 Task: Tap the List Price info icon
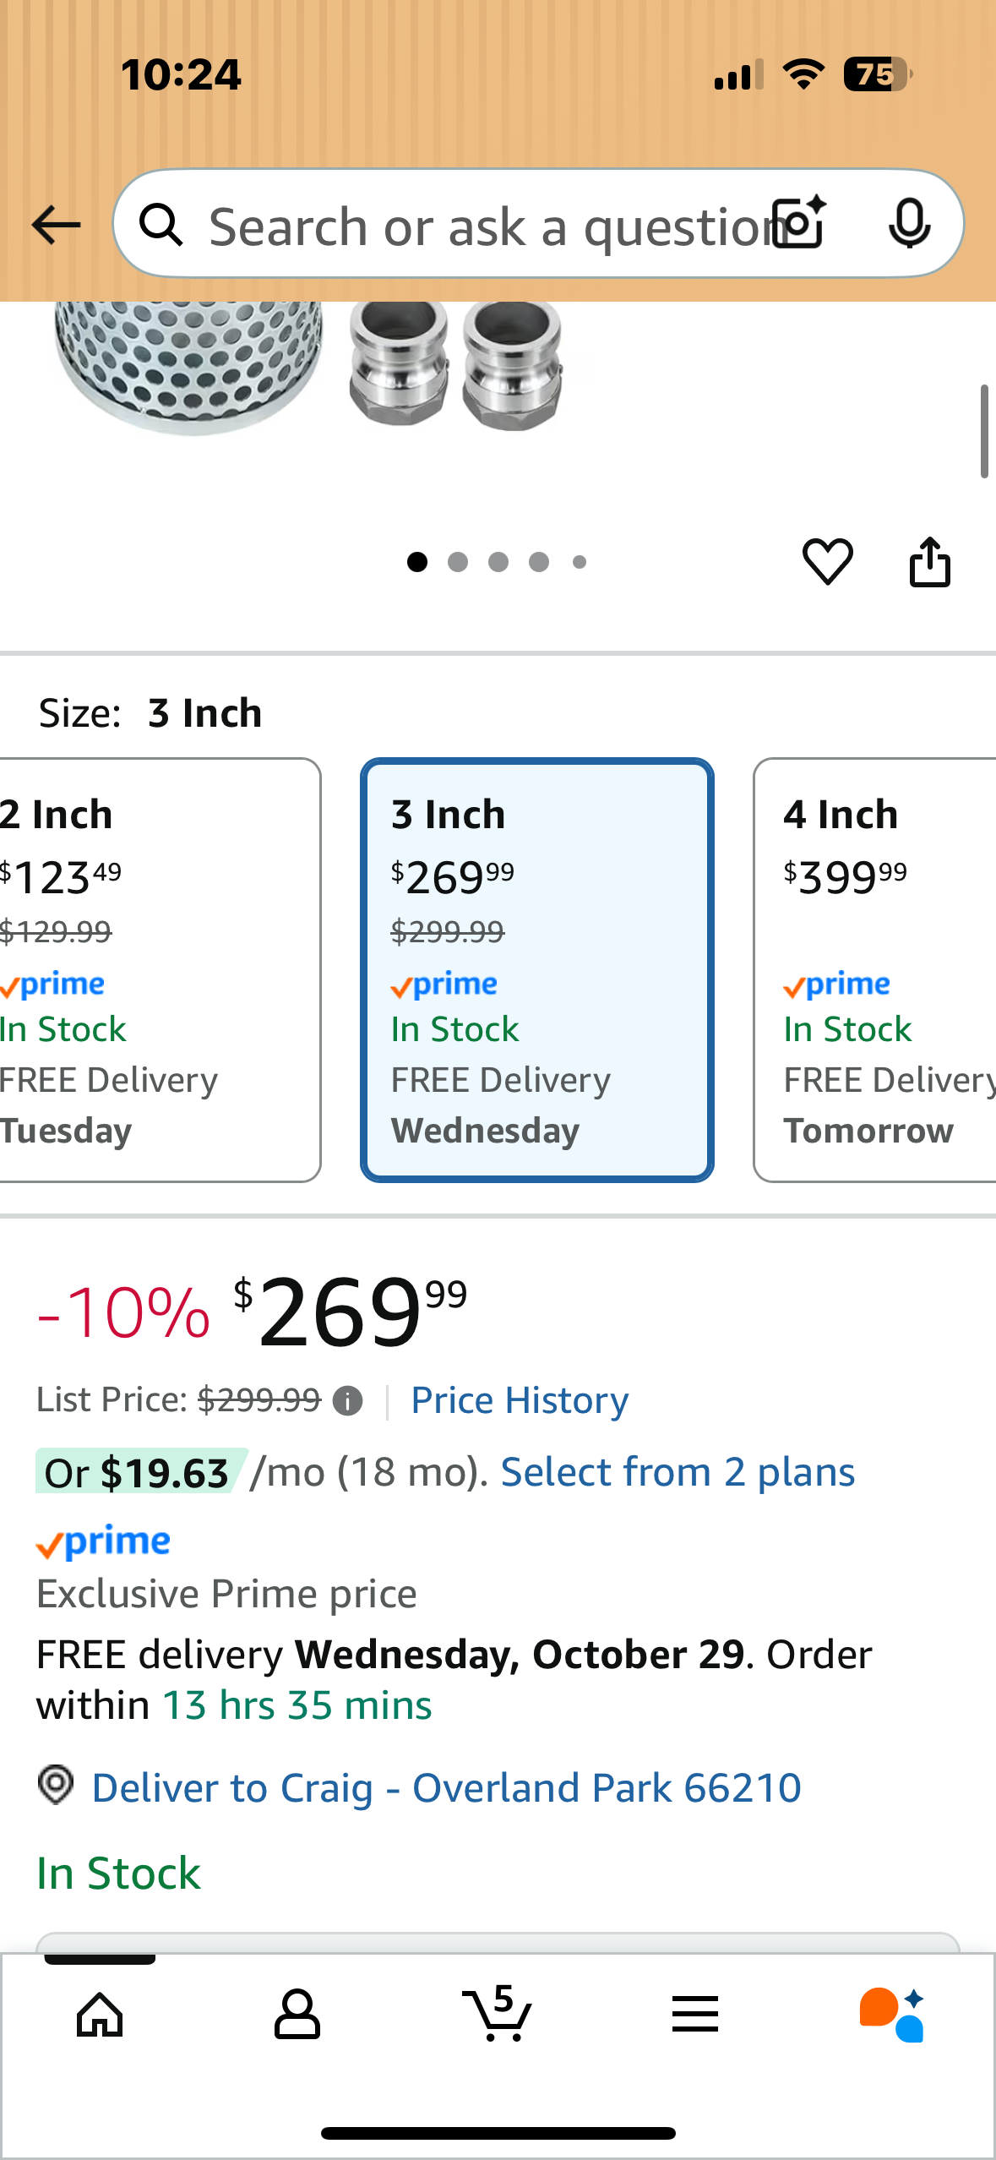point(347,1400)
